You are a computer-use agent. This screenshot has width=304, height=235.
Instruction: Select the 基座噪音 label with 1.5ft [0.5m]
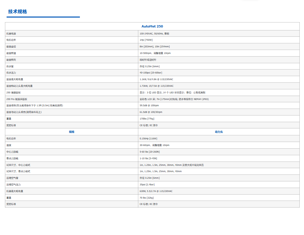(x=35, y=106)
